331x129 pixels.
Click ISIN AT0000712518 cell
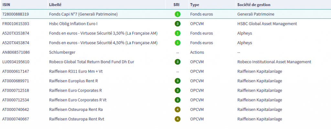tap(16, 91)
